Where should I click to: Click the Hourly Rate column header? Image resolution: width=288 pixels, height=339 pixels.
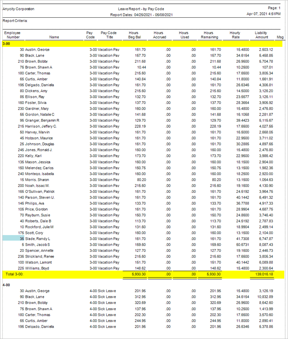point(235,35)
